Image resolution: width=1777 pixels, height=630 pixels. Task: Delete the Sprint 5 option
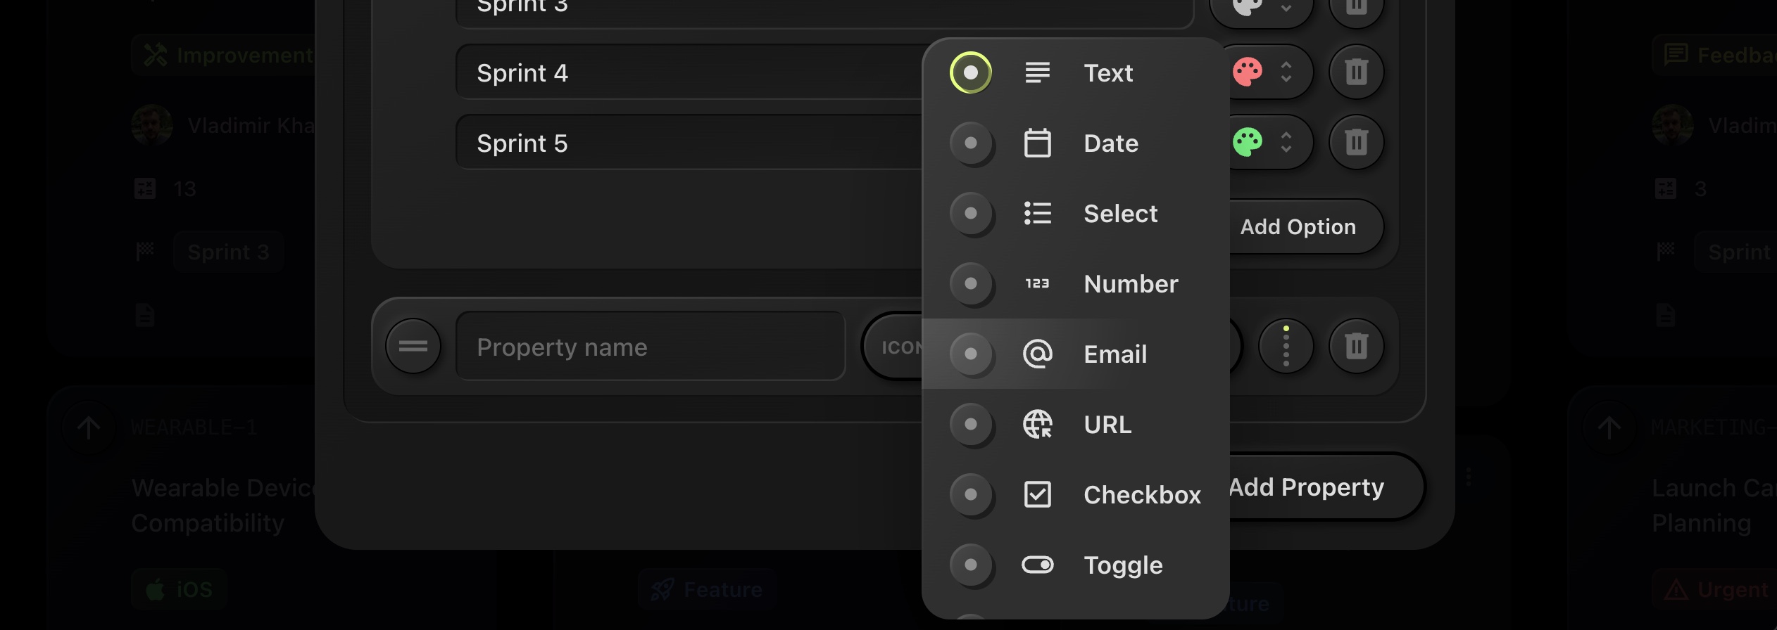[1356, 143]
